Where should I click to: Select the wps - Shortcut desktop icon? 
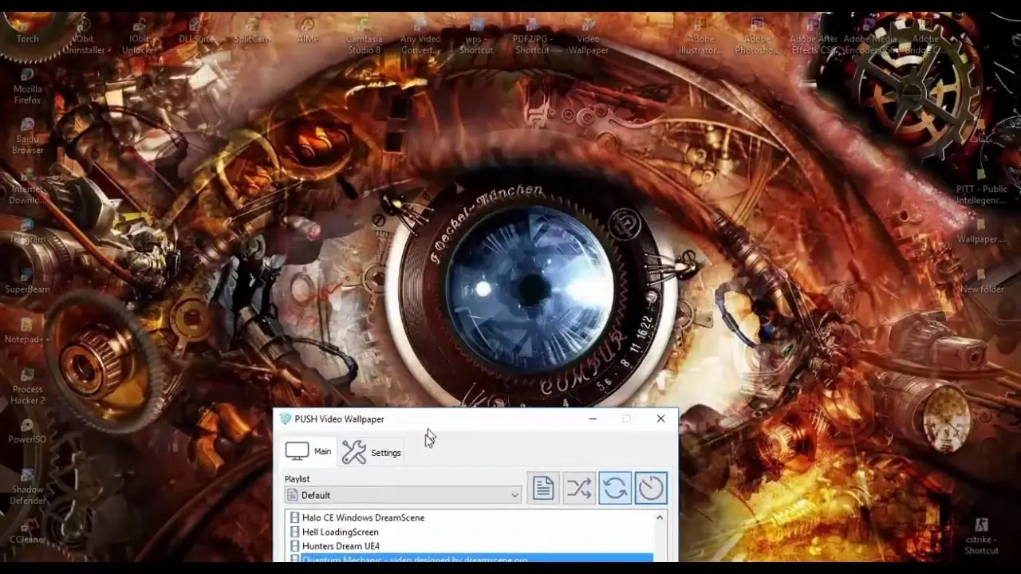[476, 37]
